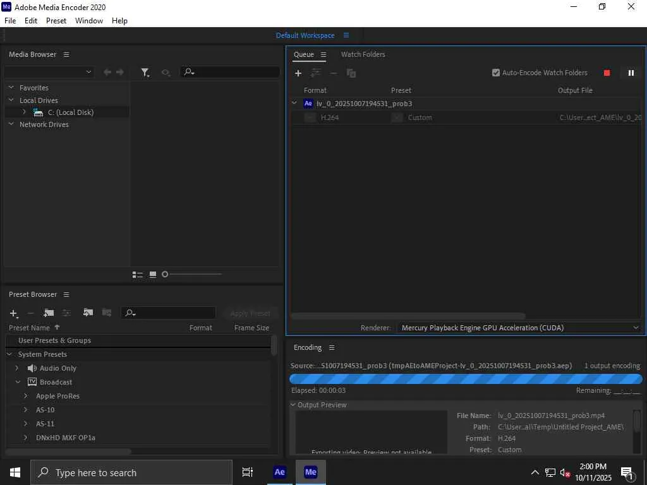647x485 pixels.
Task: Click the import presets icon
Action: [88, 313]
